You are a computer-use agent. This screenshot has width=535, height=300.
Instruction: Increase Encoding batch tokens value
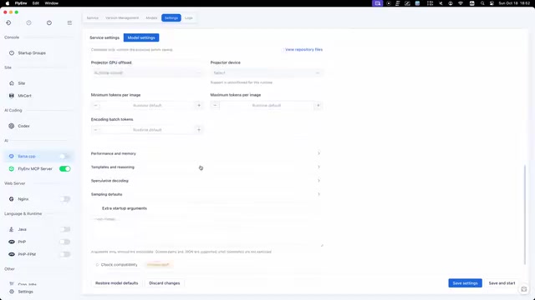[199, 130]
